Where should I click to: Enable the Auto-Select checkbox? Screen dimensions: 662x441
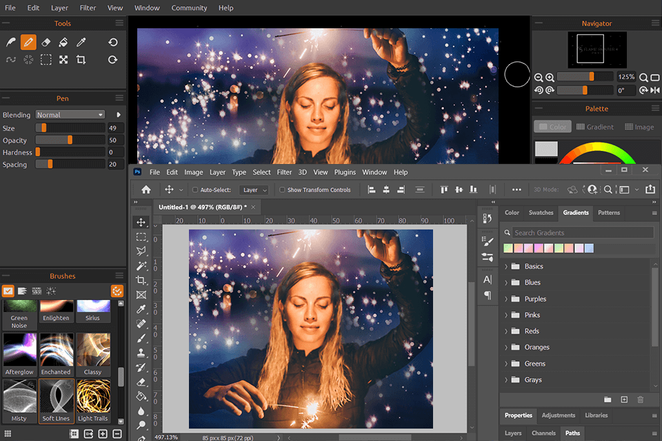click(x=195, y=190)
